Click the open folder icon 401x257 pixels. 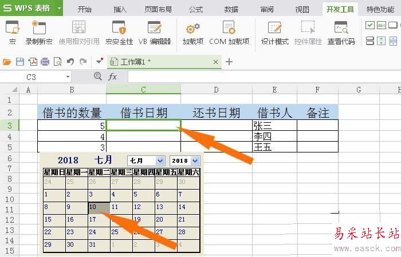[x=7, y=62]
